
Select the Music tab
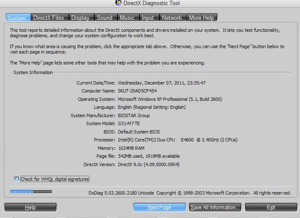(129, 18)
